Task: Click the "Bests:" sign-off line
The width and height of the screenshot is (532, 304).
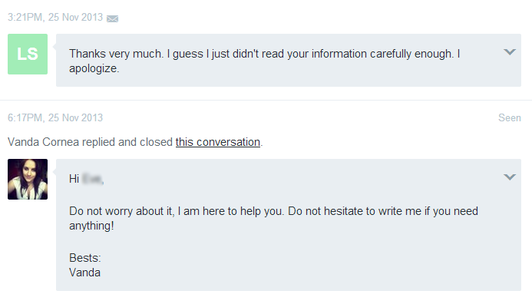Action: [x=84, y=258]
